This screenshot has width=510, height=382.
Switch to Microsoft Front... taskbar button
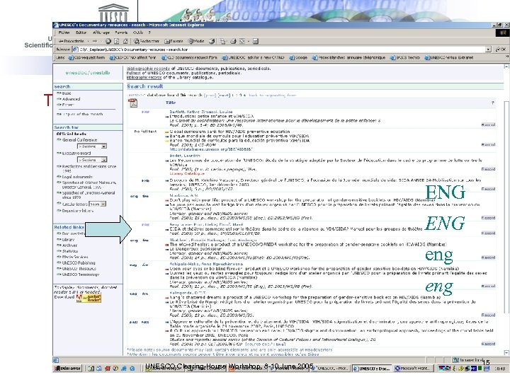point(414,369)
